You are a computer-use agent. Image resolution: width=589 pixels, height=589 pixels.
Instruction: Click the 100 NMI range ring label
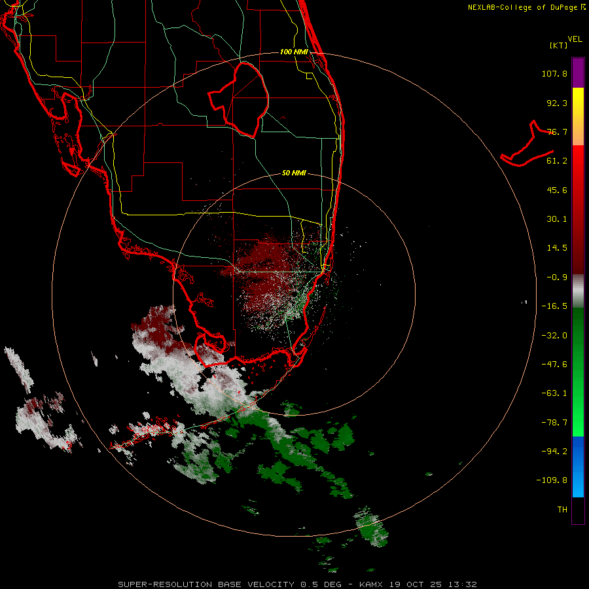pyautogui.click(x=294, y=52)
